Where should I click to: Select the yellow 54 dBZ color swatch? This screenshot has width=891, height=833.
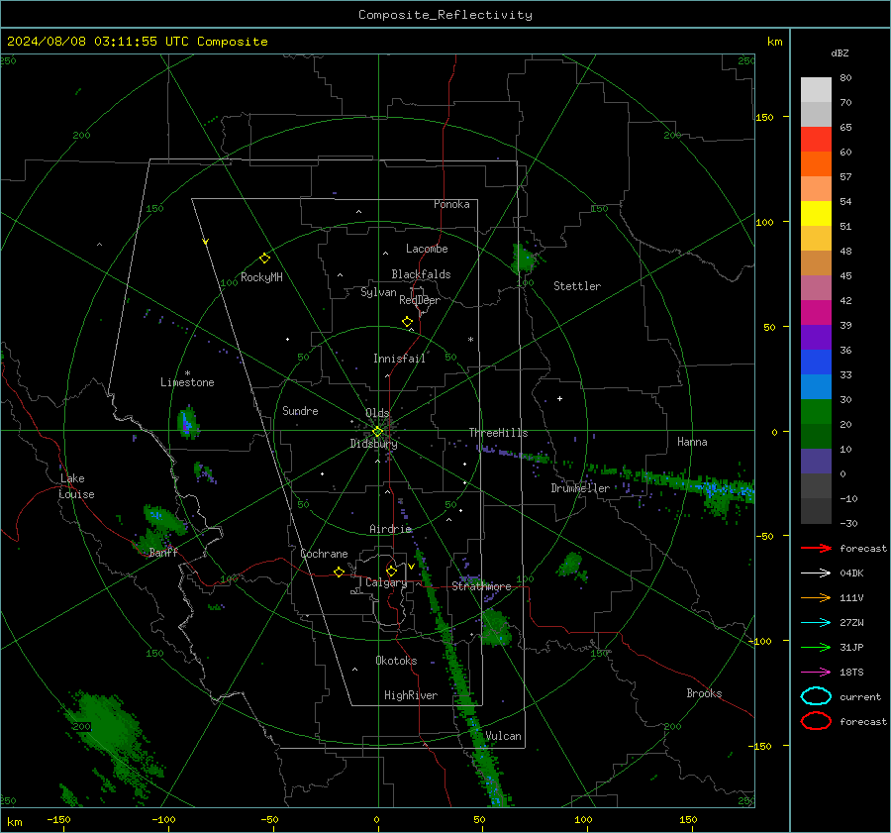[x=816, y=213]
